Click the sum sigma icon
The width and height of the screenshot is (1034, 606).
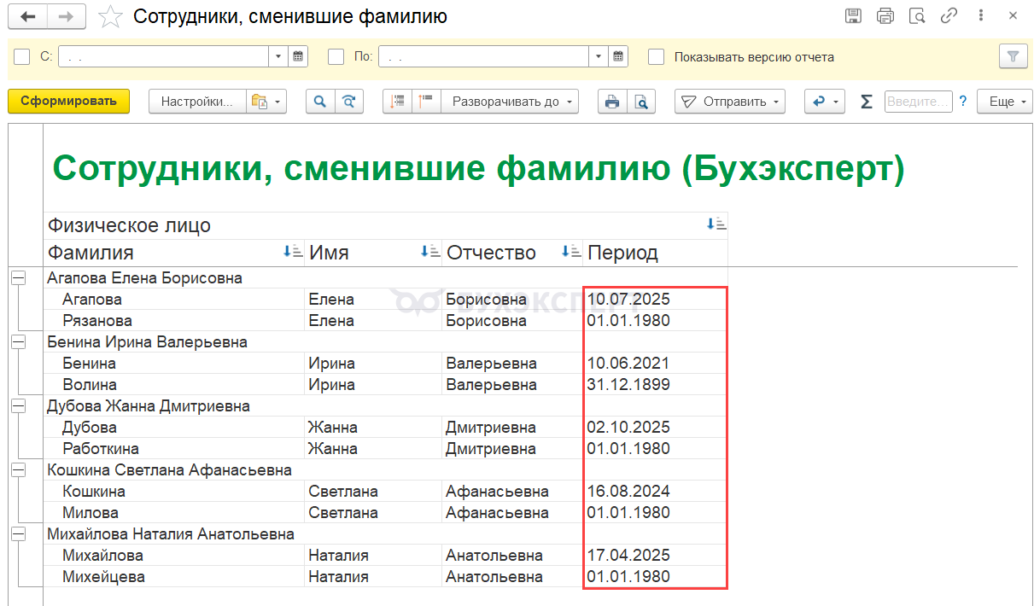(x=866, y=102)
